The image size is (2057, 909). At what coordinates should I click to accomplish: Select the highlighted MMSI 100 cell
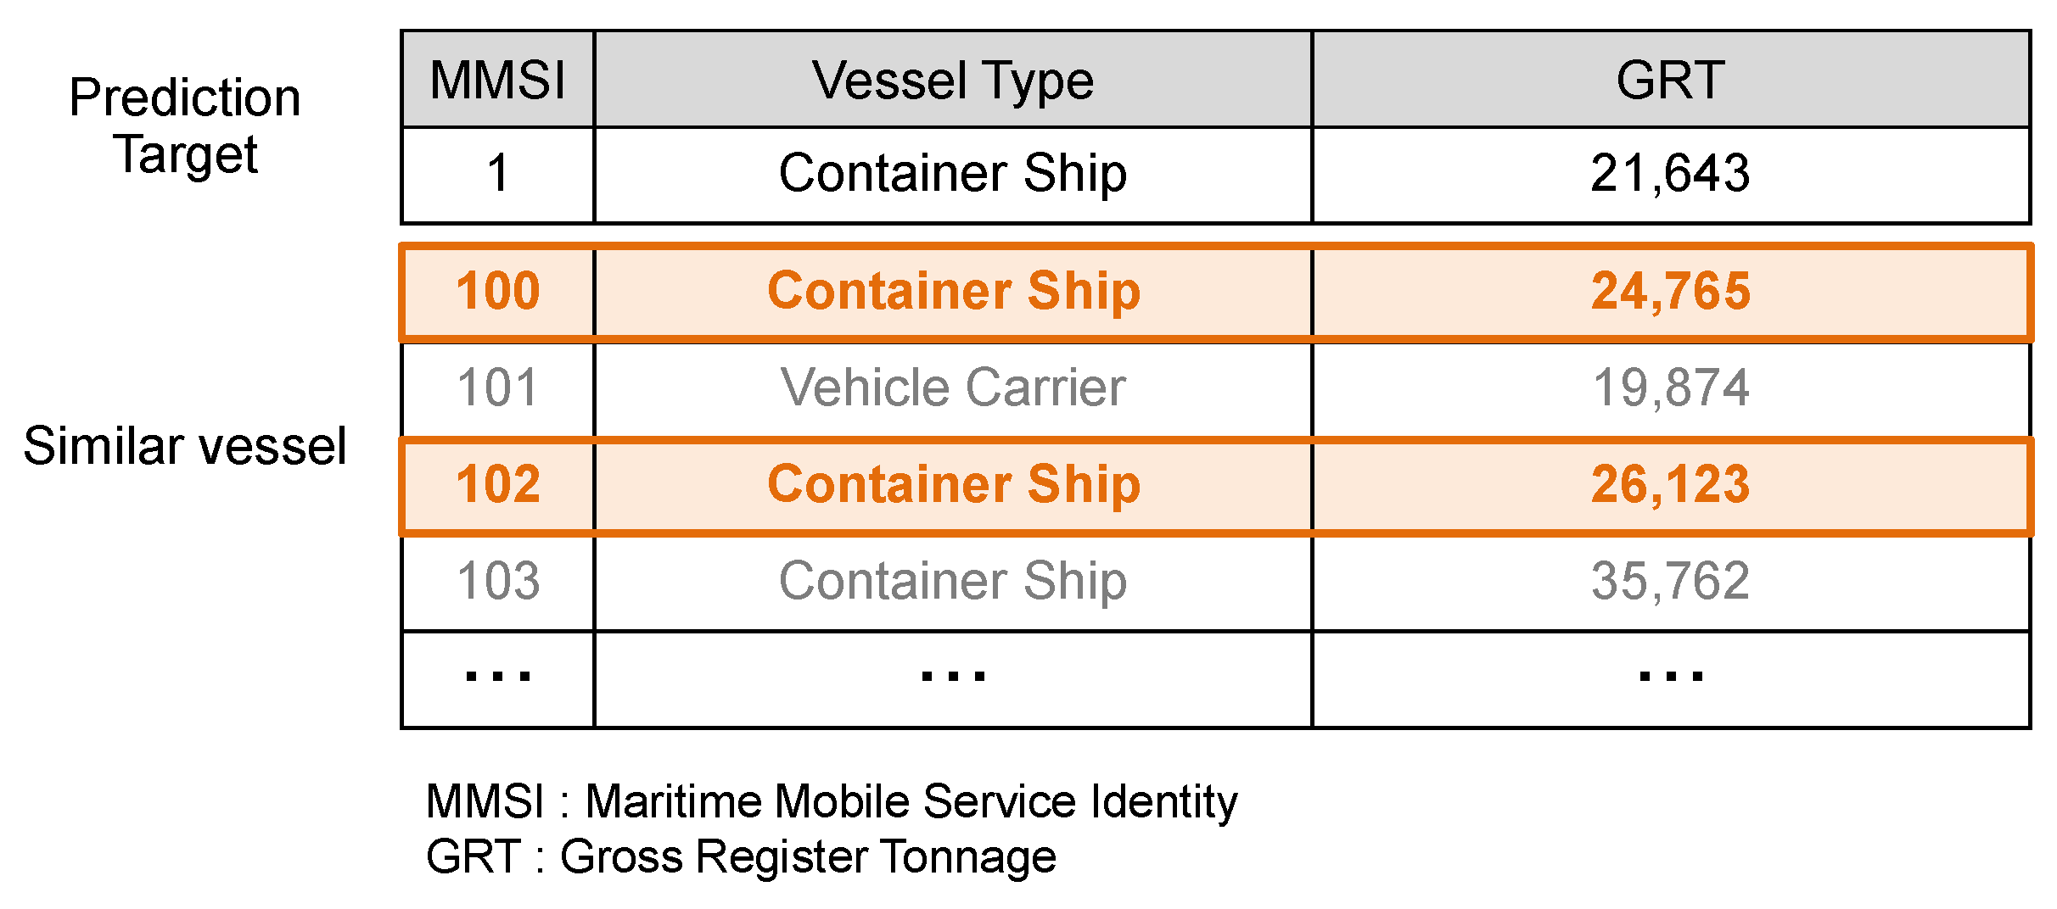(x=497, y=291)
